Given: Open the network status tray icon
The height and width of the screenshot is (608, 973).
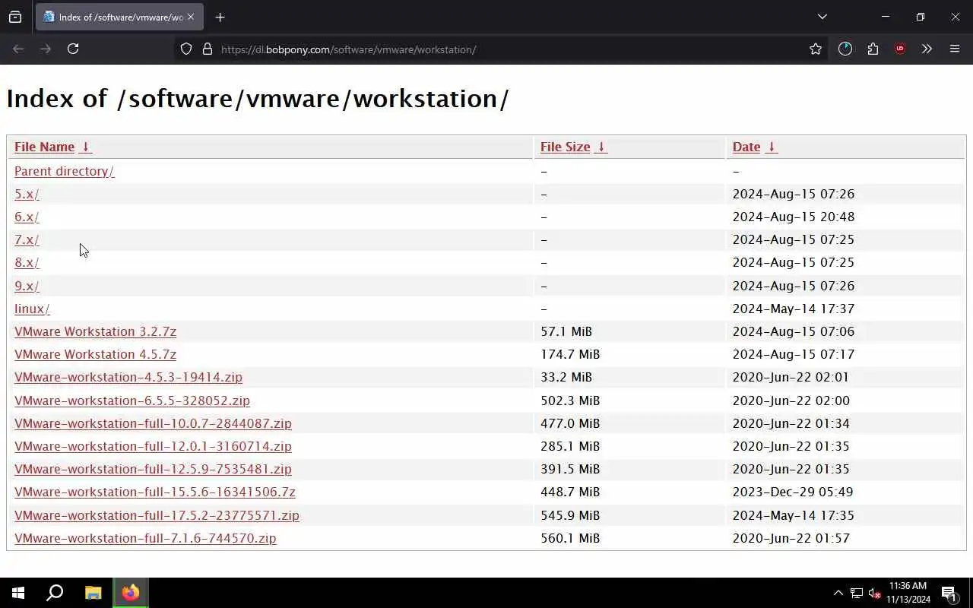Looking at the screenshot, I should tap(857, 593).
